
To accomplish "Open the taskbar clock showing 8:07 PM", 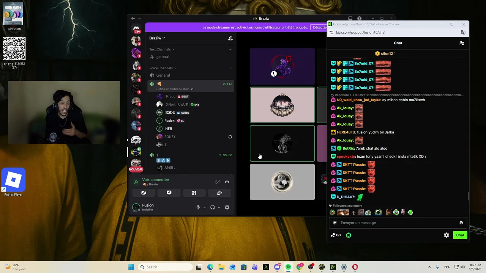I will coord(476,267).
